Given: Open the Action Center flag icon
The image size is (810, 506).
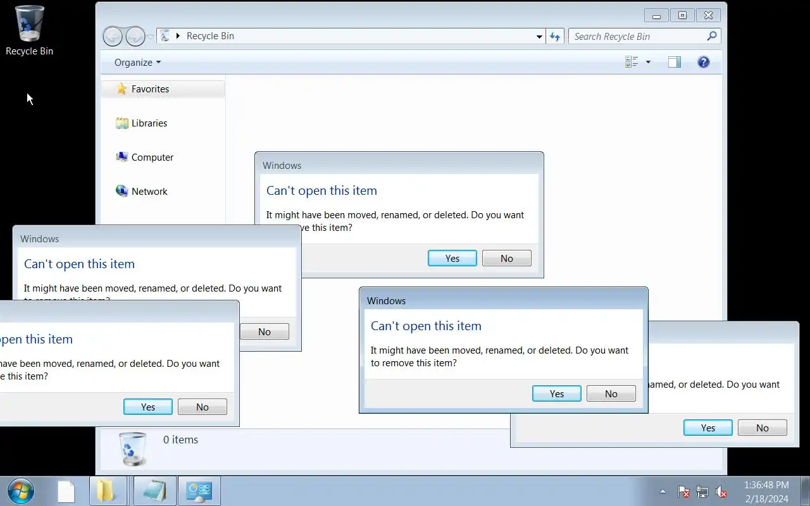Looking at the screenshot, I should pyautogui.click(x=684, y=491).
